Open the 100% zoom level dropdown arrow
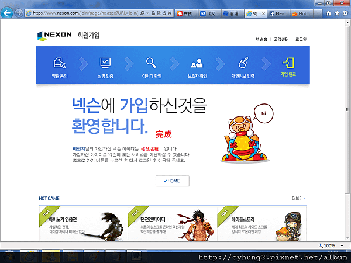This screenshot has width=351, height=263. coord(342,245)
